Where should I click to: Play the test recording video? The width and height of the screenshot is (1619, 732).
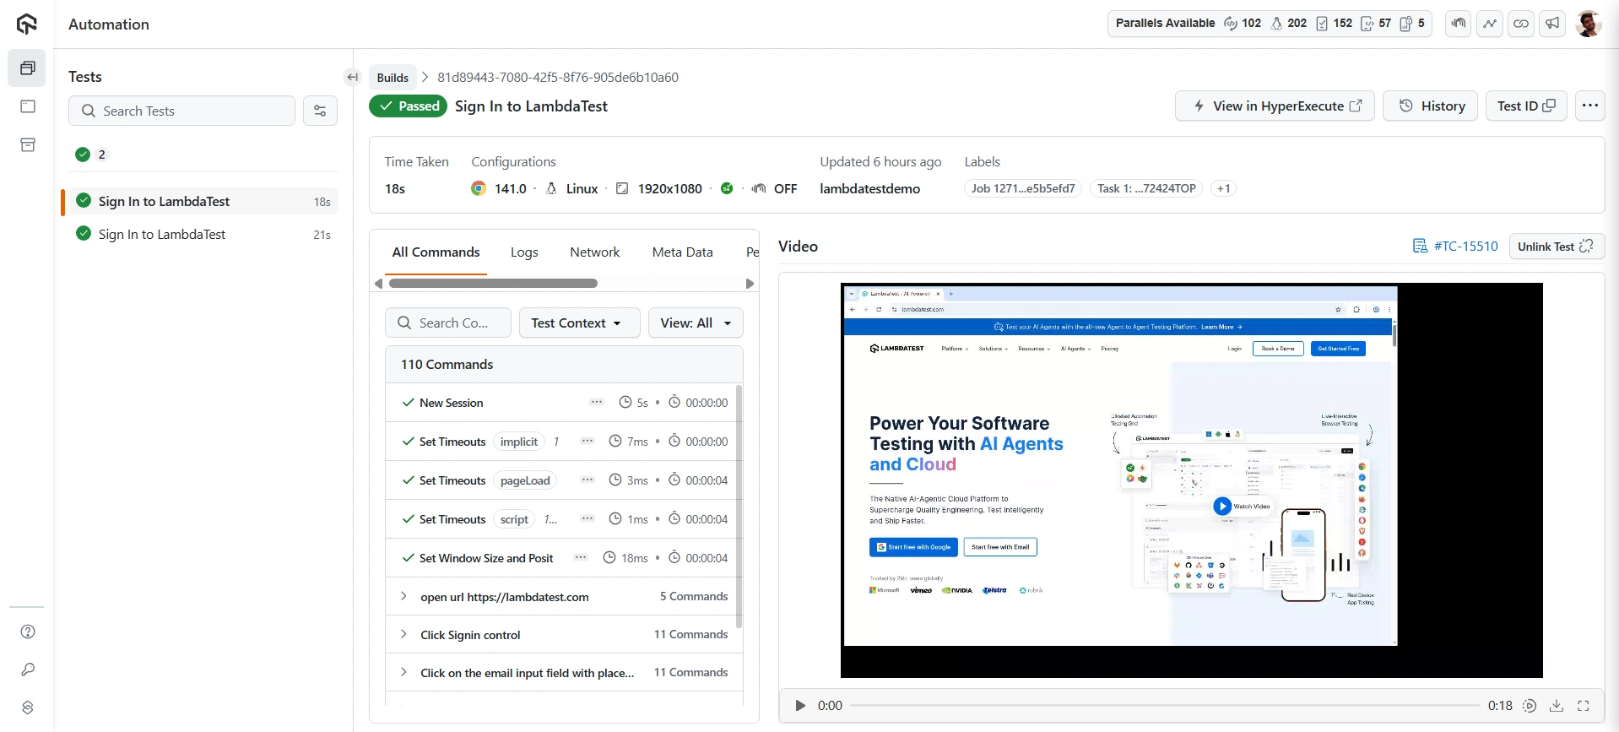point(799,706)
